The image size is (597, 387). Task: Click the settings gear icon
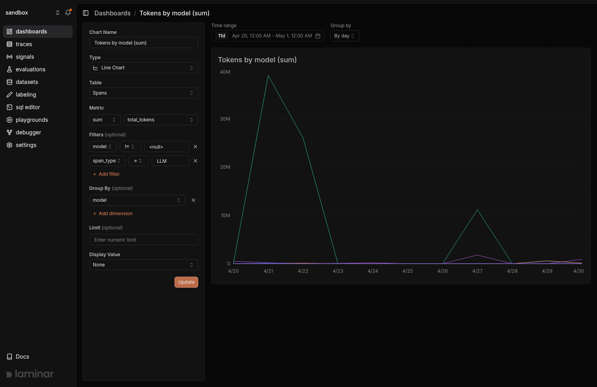click(9, 145)
